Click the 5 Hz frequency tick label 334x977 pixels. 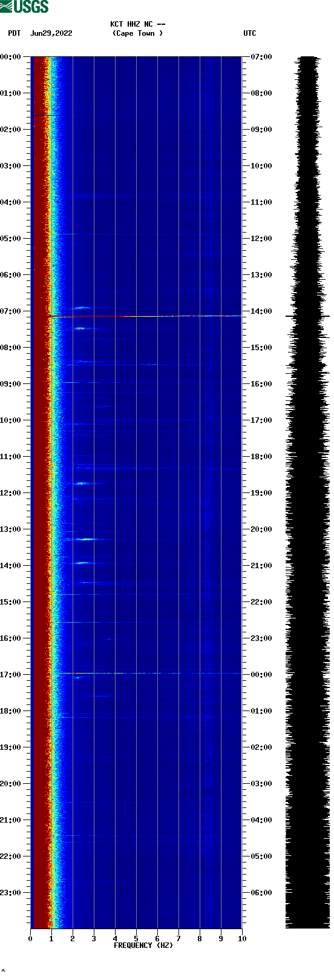click(x=136, y=939)
